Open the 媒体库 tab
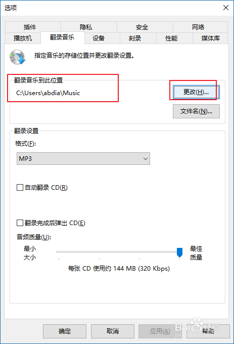 [210, 38]
